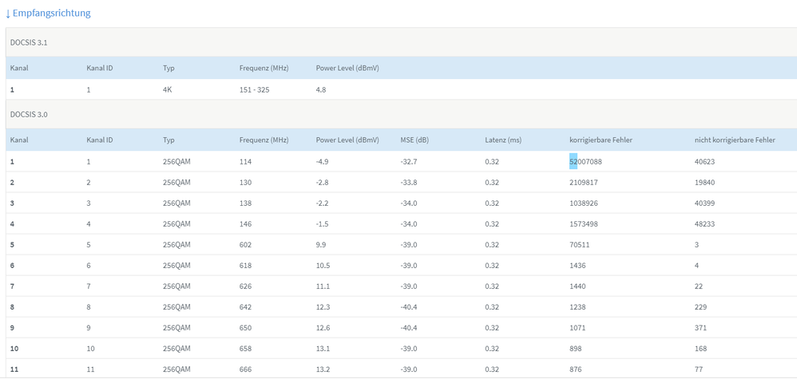Click uncorrectable error count 19840

pyautogui.click(x=704, y=183)
